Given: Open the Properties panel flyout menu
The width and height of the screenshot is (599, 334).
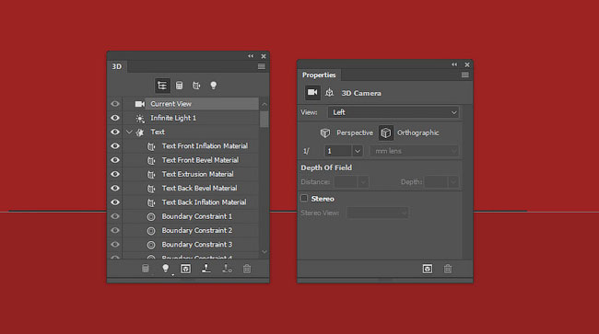Looking at the screenshot, I should point(464,75).
